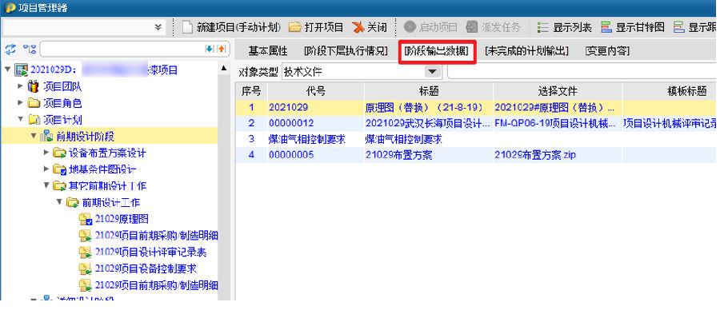Expand the 设备布置方案设计 node
The height and width of the screenshot is (326, 720).
pos(46,153)
